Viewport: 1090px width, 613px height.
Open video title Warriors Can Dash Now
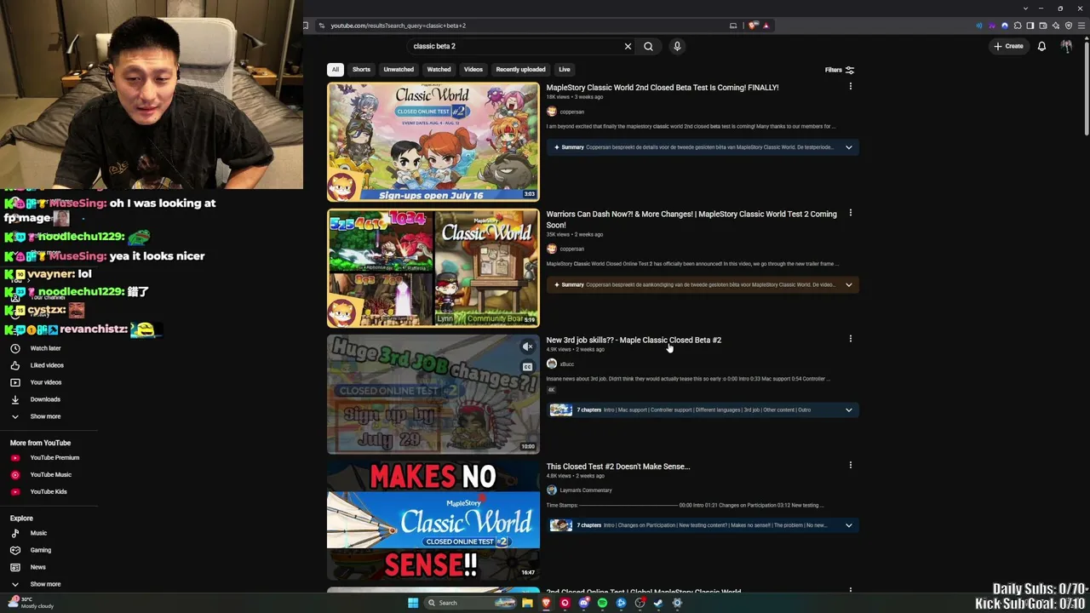[691, 220]
